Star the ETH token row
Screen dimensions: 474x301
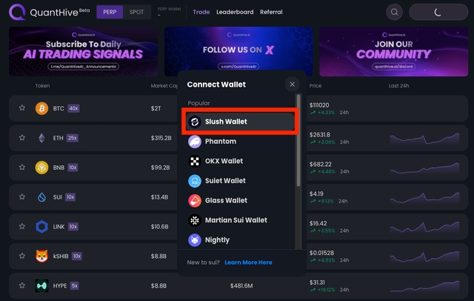tap(22, 138)
